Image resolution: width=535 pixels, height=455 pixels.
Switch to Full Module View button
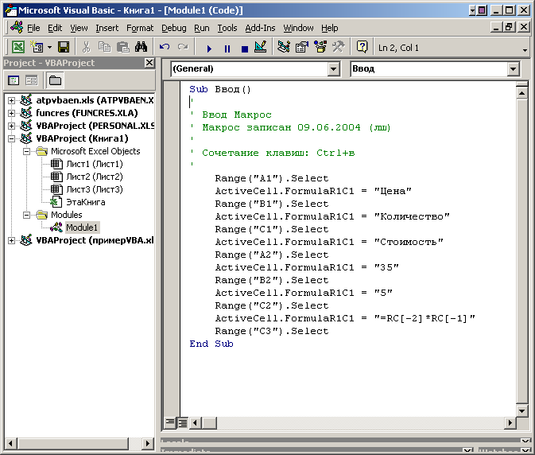(x=183, y=423)
